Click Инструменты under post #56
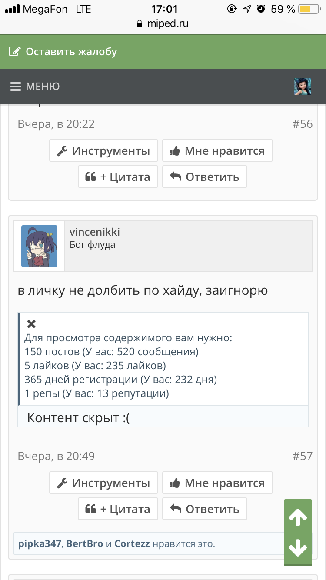Viewport: 326px width, 580px height. [x=103, y=151]
